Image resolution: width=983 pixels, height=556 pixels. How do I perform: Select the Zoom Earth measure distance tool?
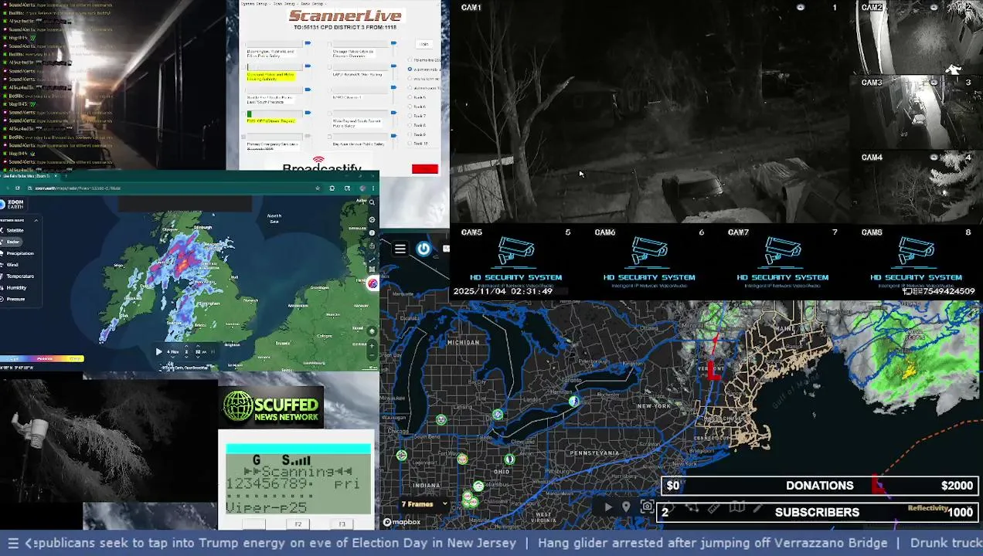[x=372, y=260]
